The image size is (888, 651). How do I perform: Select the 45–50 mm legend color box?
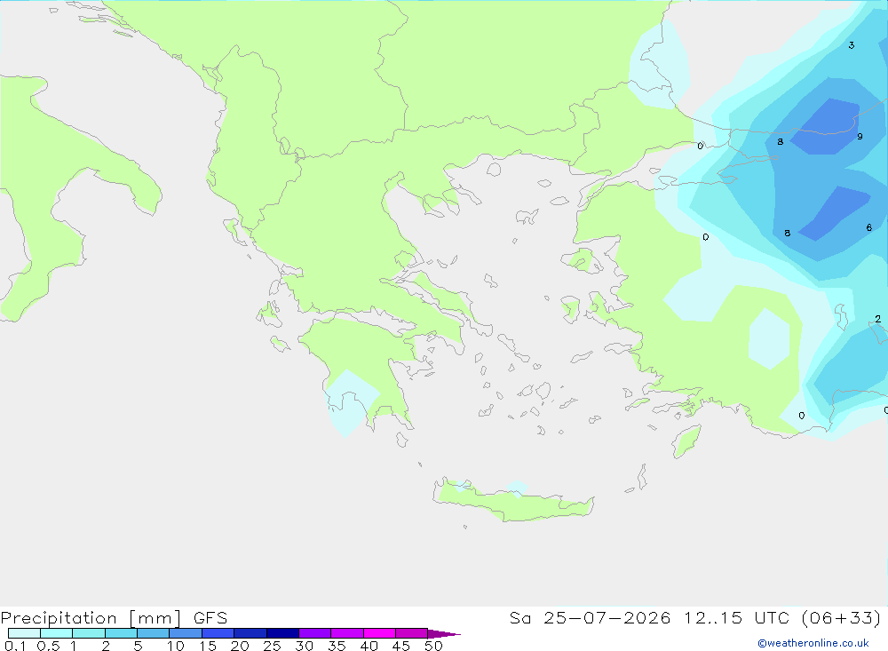coord(412,633)
